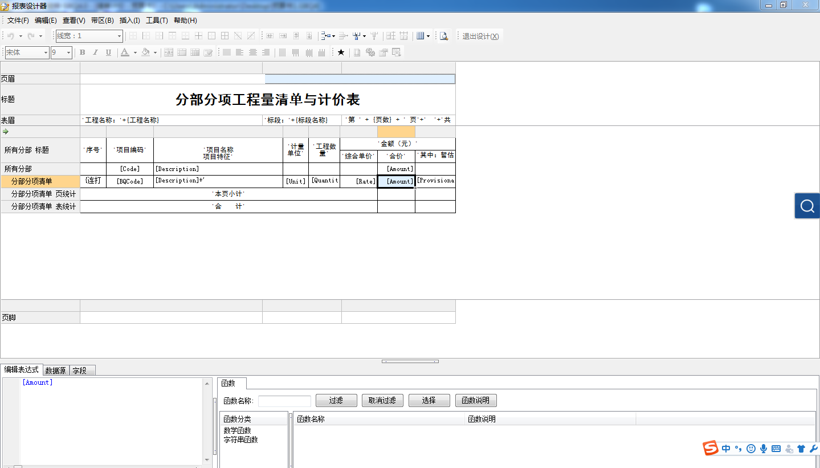Image resolution: width=820 pixels, height=468 pixels.
Task: Click the Sogou input method logo
Action: pos(711,448)
